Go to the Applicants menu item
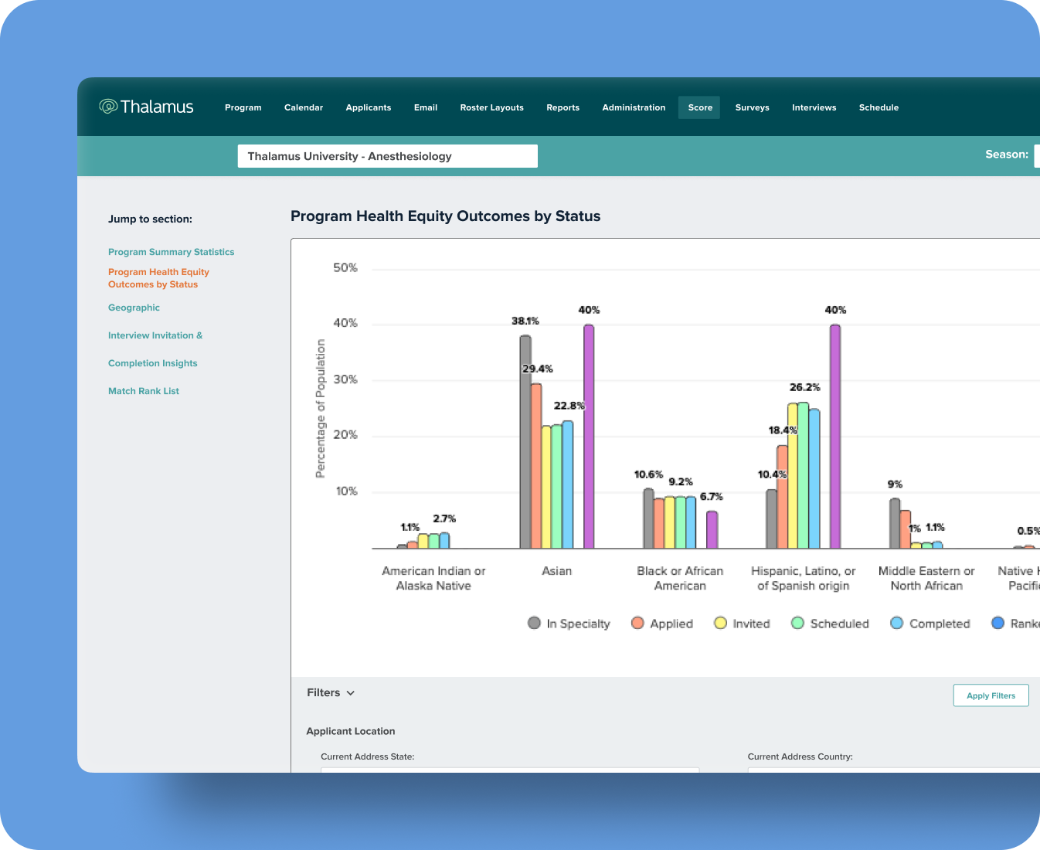Screen dimensions: 1040x850 (x=368, y=107)
